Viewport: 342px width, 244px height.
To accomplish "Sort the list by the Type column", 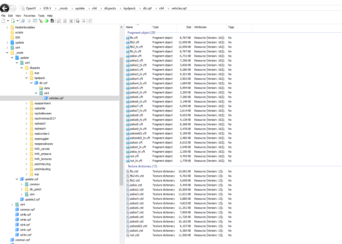I will [x=164, y=27].
